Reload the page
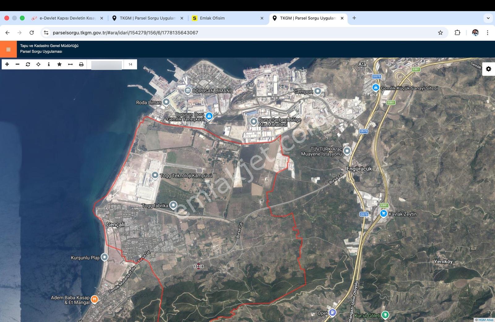495x322 pixels. [32, 32]
